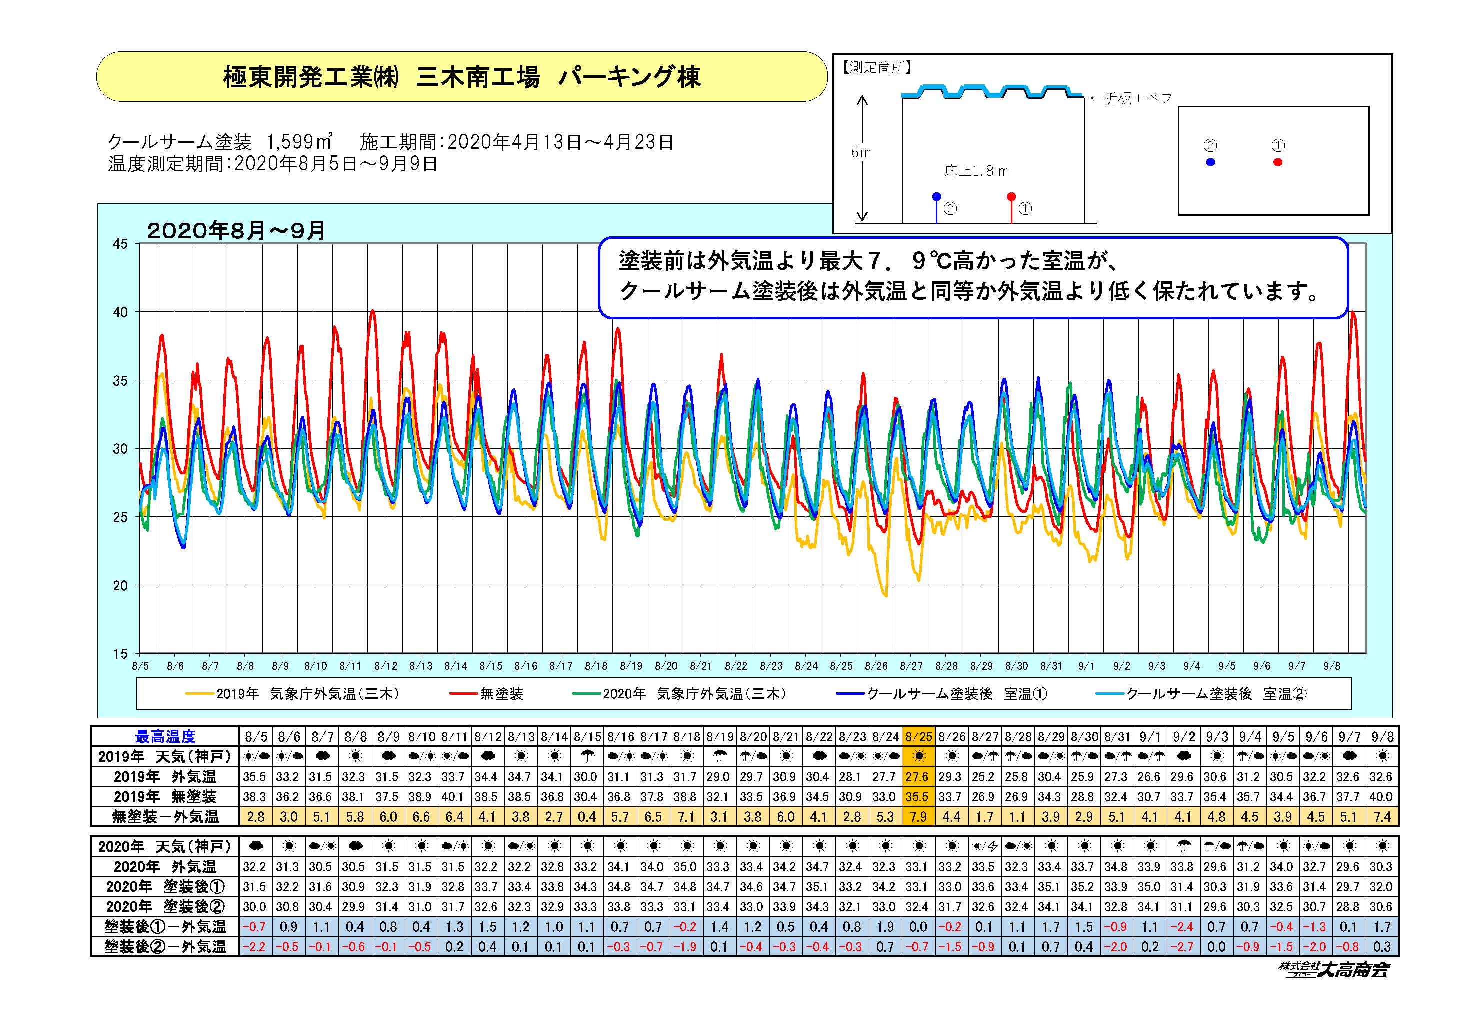Screen dimensions: 1461x1033
Task: Click the 2019 weather cloud icon under 8/7
Action: [x=322, y=756]
